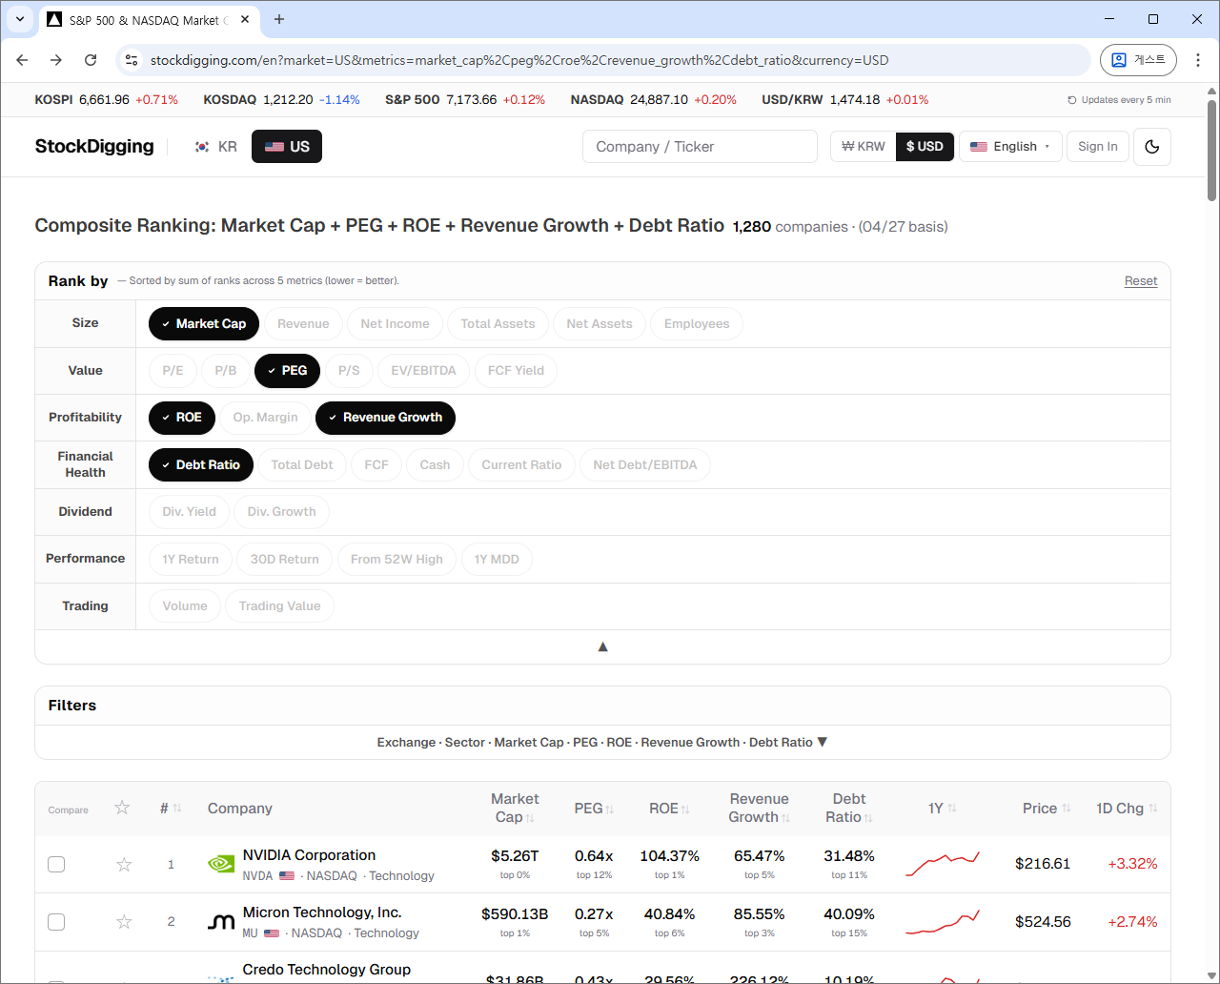Sort table by PEG column
Screen dimensions: 1220x984
tap(594, 809)
